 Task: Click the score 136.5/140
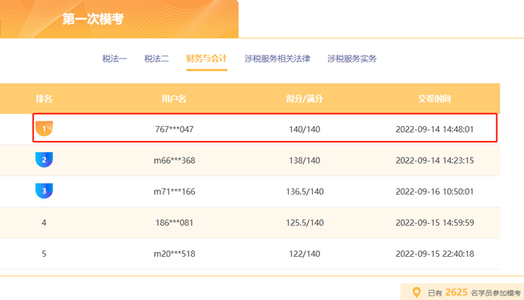click(x=304, y=192)
